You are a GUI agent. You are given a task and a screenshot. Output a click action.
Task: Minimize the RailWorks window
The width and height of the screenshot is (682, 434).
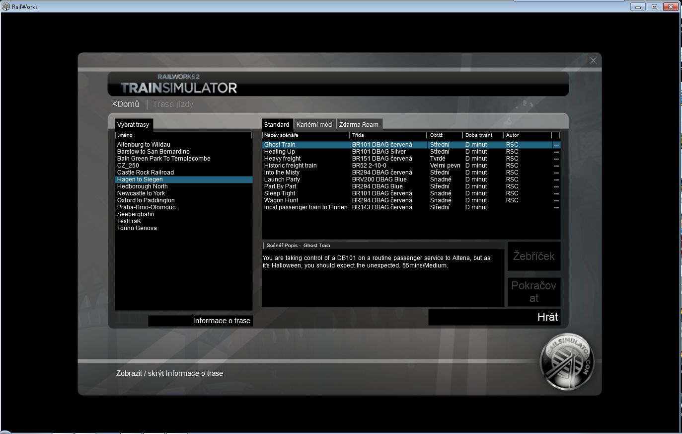click(638, 6)
